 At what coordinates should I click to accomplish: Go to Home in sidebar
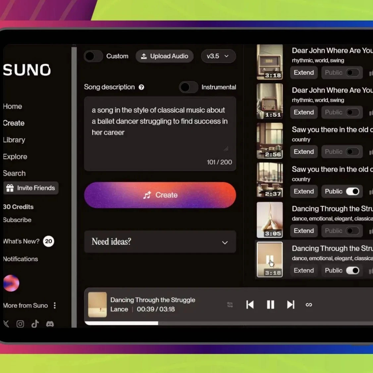(13, 106)
